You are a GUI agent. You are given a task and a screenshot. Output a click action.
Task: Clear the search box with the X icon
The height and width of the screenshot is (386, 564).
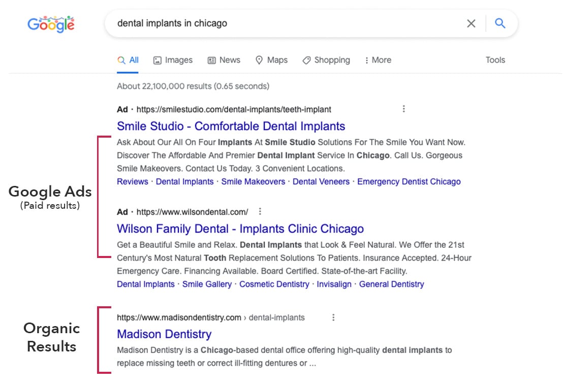pos(471,24)
